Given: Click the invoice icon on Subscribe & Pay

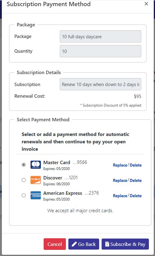Looking at the screenshot, I should point(107,244).
